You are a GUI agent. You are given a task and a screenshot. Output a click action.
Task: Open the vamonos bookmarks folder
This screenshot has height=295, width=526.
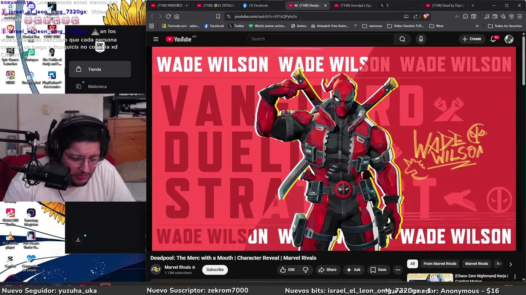(x=372, y=26)
